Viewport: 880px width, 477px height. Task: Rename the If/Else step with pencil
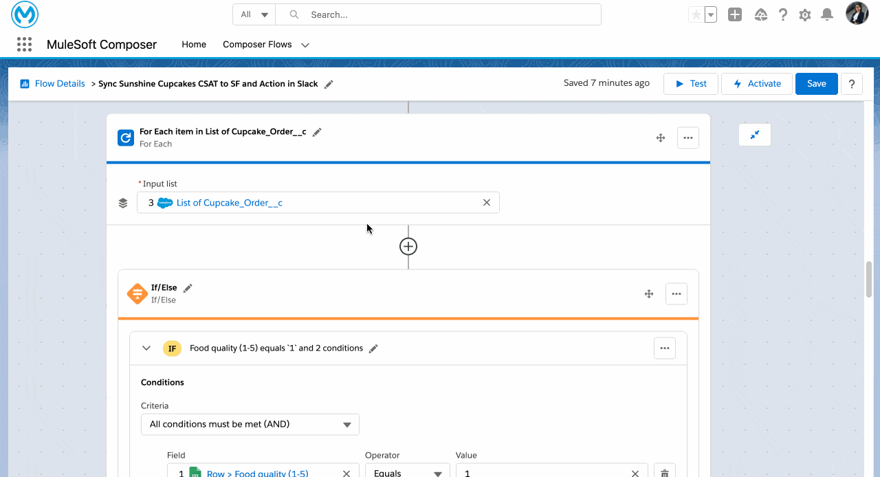188,288
